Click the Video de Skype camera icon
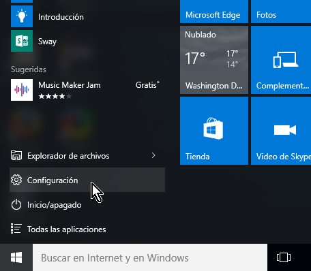 click(x=285, y=130)
